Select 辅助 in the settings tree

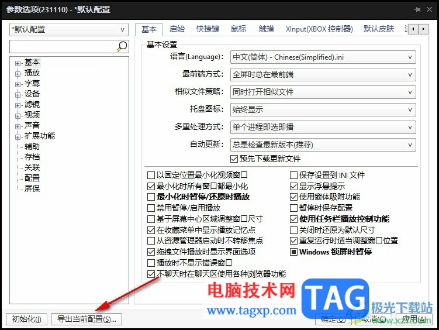[x=32, y=146]
